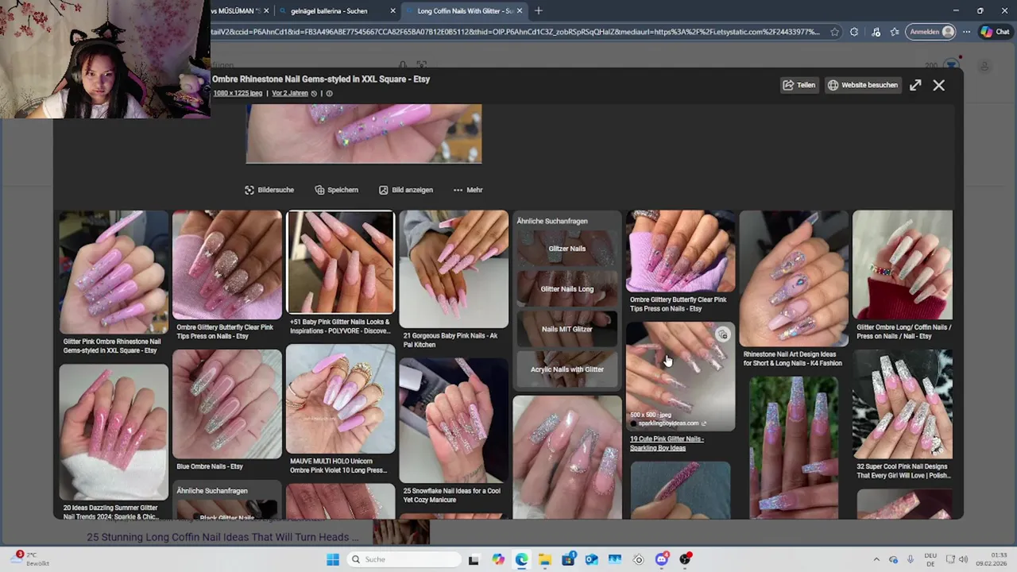Screen dimensions: 1017x572
Task: Open Microsoft Edge taskbar icon
Action: point(521,559)
